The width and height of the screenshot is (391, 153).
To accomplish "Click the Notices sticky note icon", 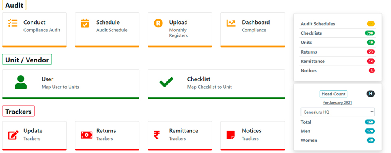I will click(x=231, y=135).
